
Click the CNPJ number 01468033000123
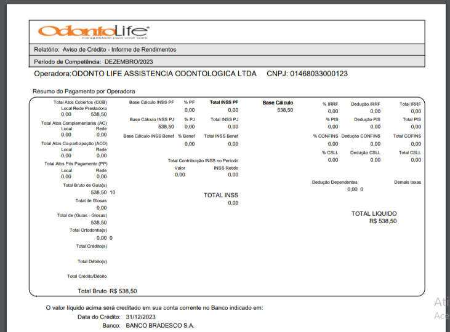coord(319,74)
